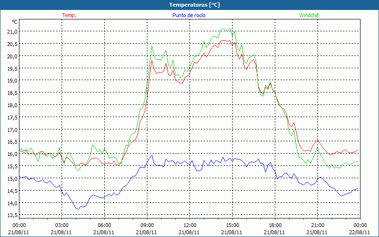Click the 15,0 y-axis value

point(12,179)
